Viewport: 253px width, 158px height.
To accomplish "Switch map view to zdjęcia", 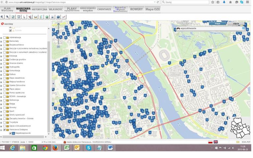I will click(x=236, y=24).
